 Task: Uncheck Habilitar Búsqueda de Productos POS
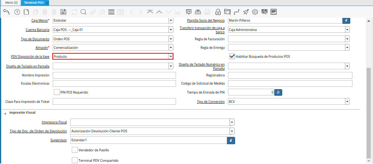[232, 57]
